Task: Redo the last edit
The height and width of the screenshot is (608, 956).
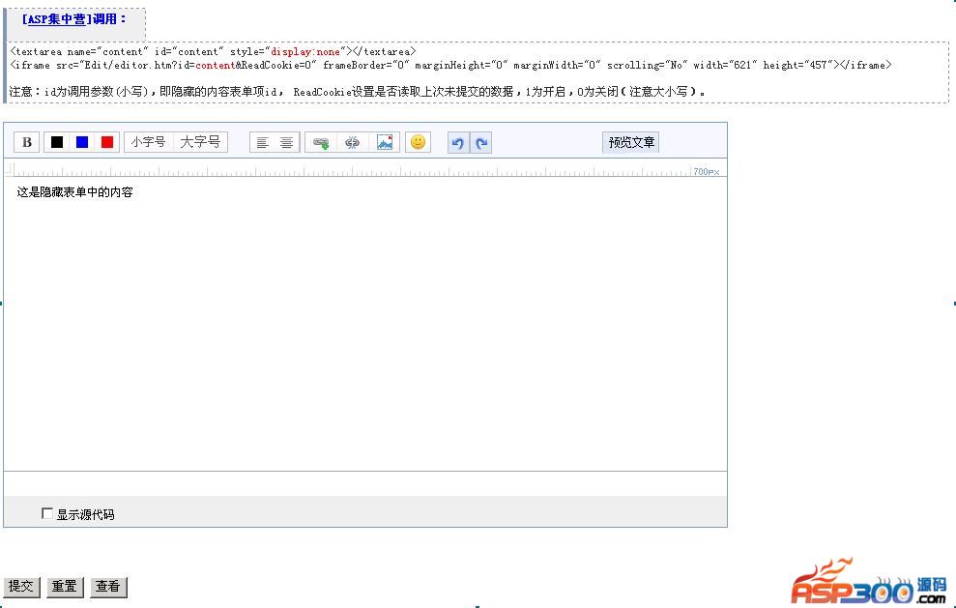Action: [481, 143]
